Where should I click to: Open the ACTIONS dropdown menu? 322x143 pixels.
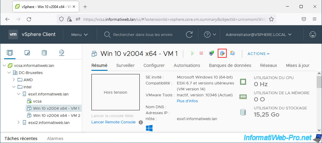coord(258,54)
